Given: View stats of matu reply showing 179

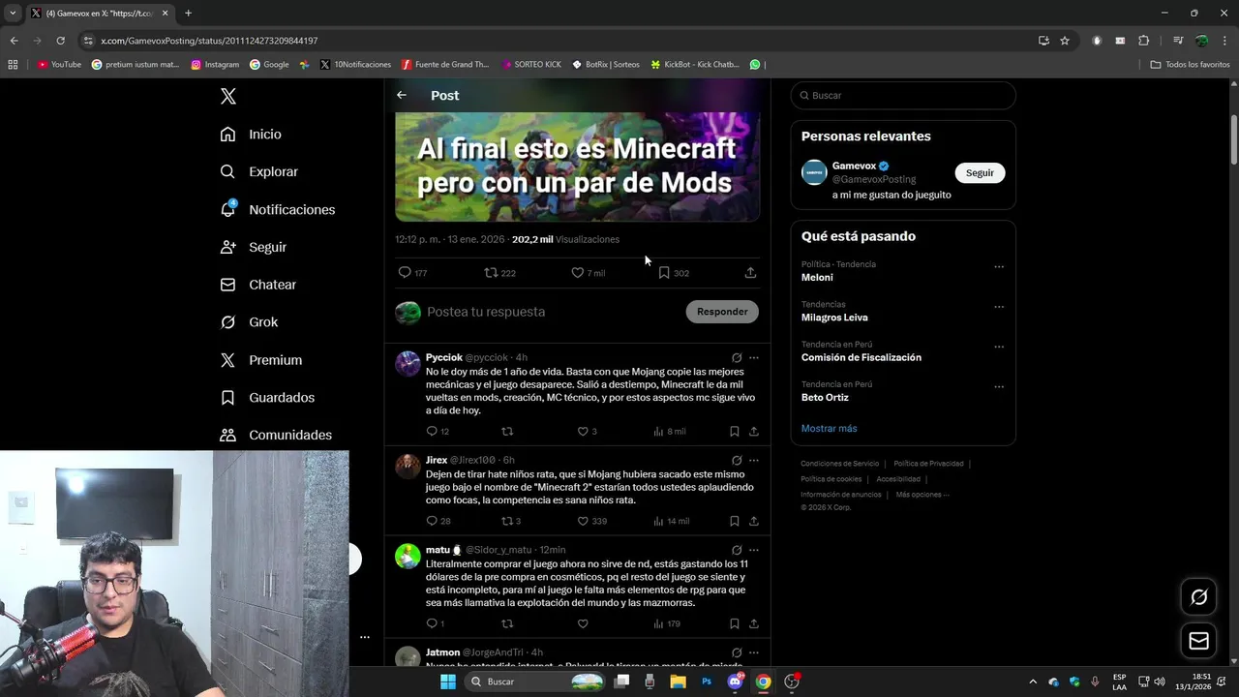Looking at the screenshot, I should pos(667,624).
